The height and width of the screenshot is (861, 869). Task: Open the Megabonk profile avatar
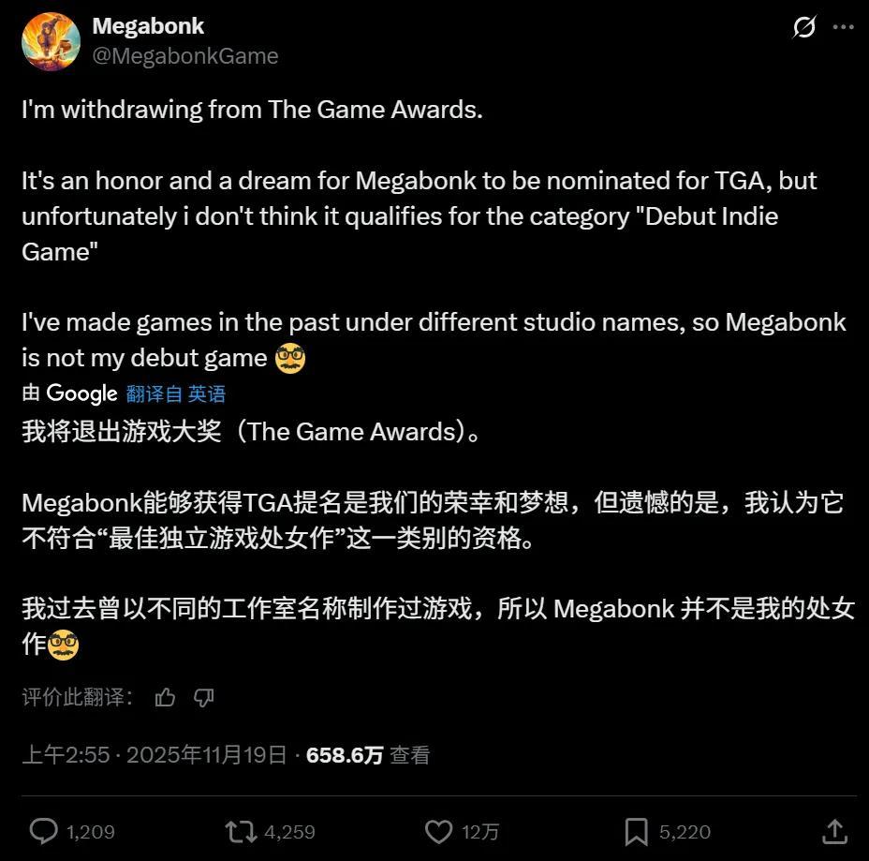(x=51, y=41)
